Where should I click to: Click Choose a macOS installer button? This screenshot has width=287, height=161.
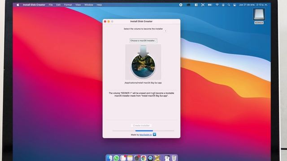point(143,41)
